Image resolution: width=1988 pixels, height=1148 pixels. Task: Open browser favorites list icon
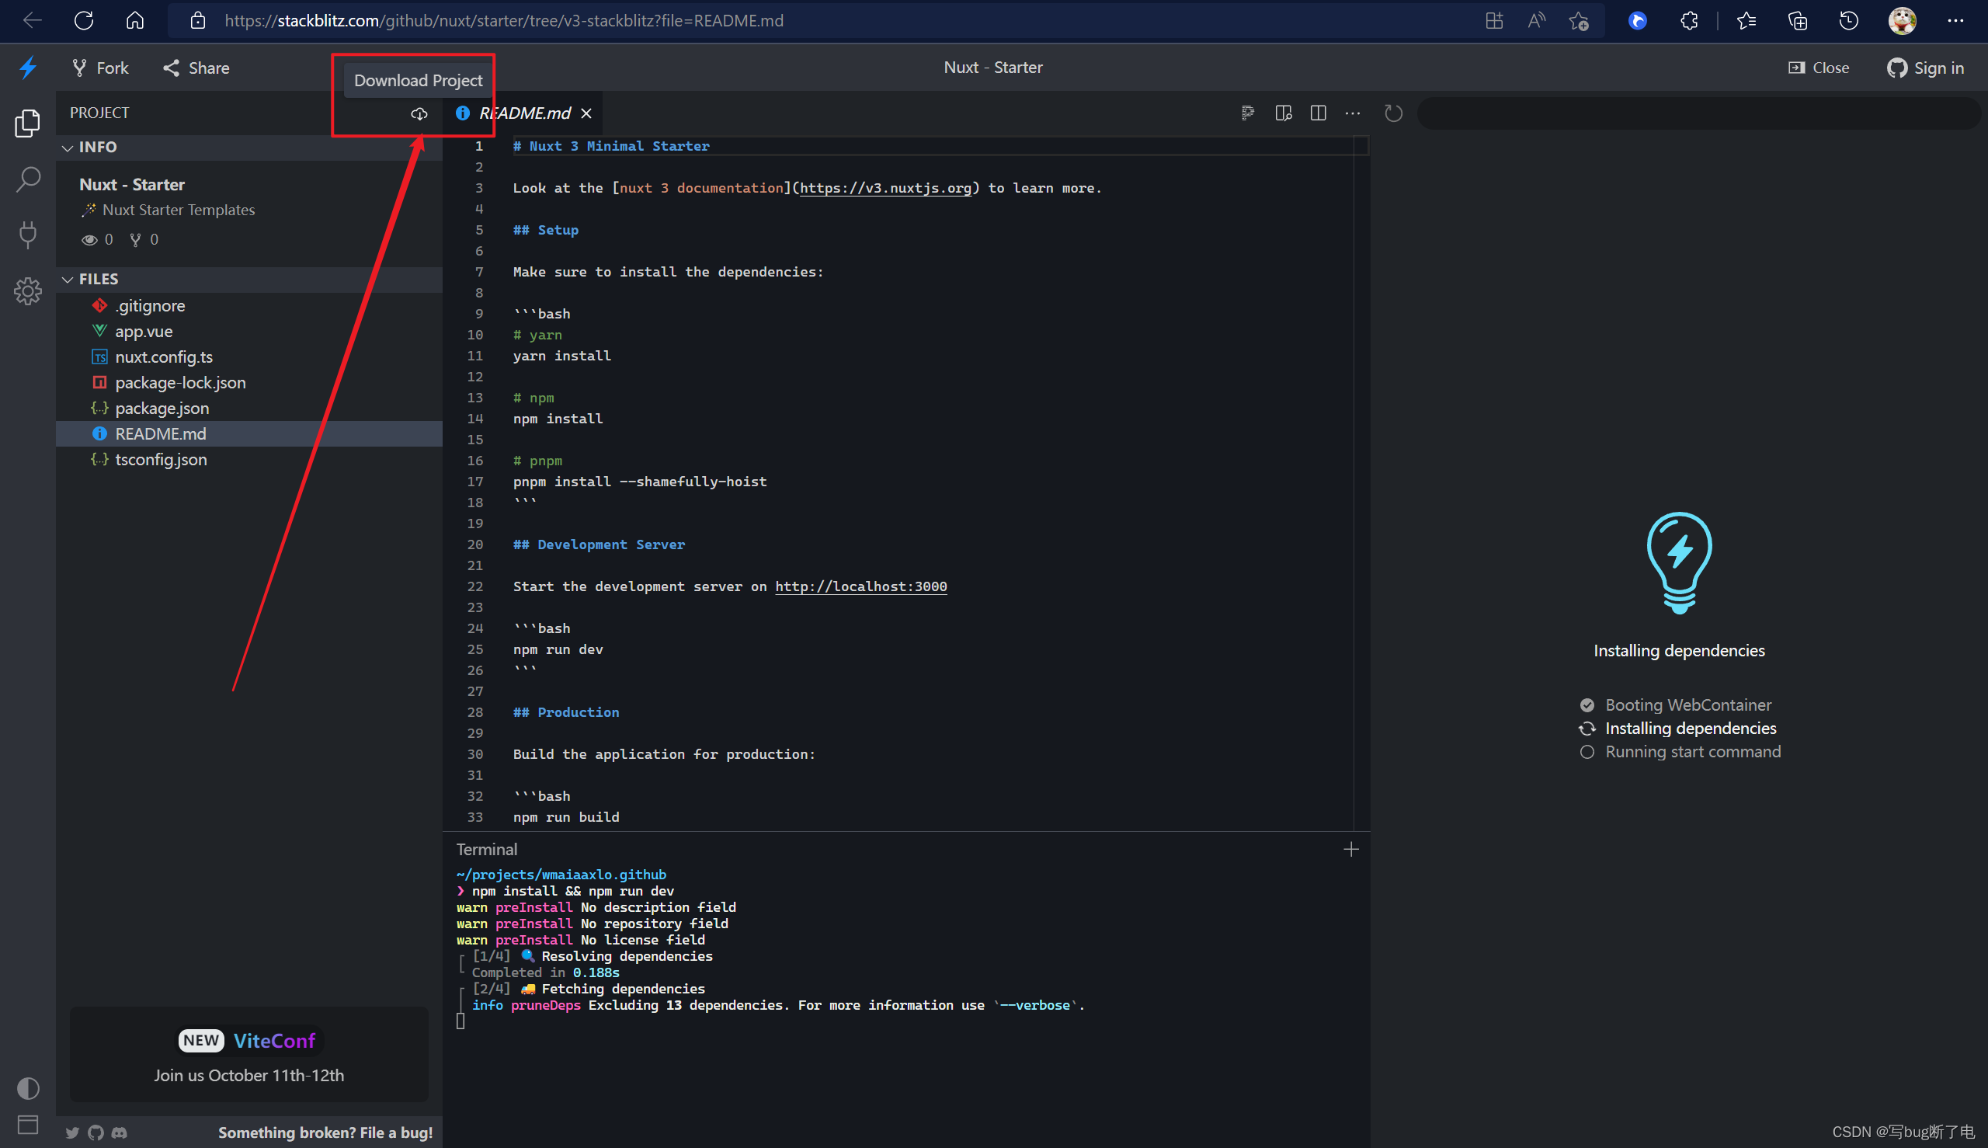point(1746,20)
